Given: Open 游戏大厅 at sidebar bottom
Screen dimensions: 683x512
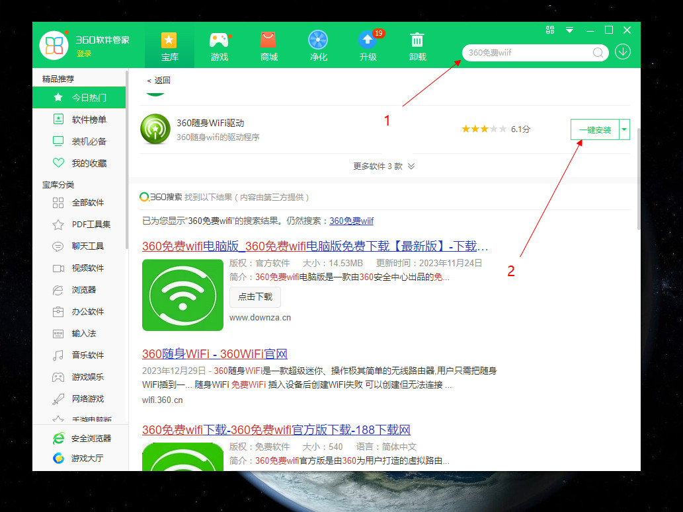Looking at the screenshot, I should [77, 458].
